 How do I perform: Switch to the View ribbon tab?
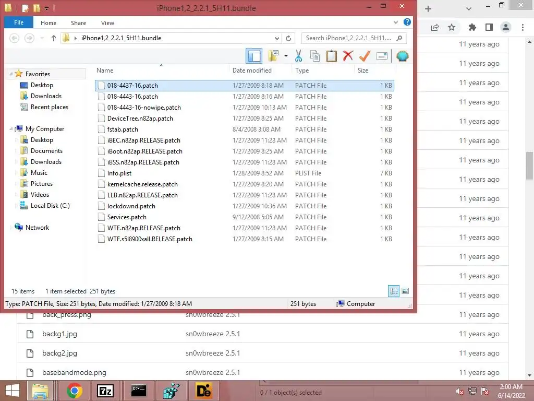click(x=107, y=23)
